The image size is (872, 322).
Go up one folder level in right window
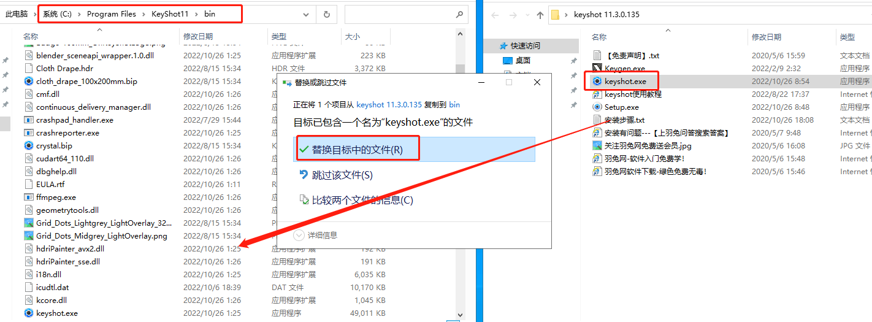(x=540, y=15)
